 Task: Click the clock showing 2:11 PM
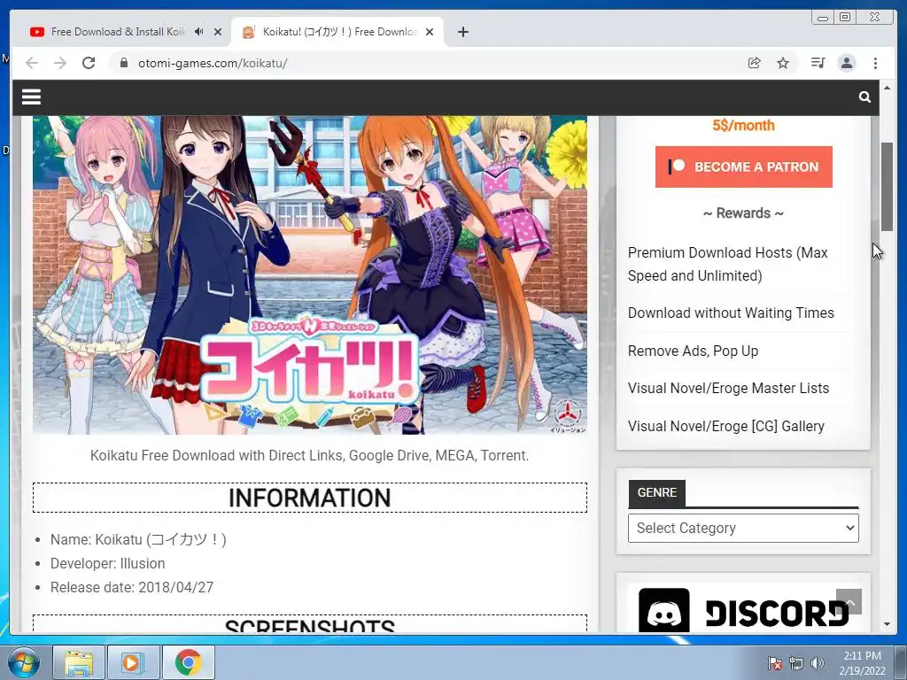point(862,662)
